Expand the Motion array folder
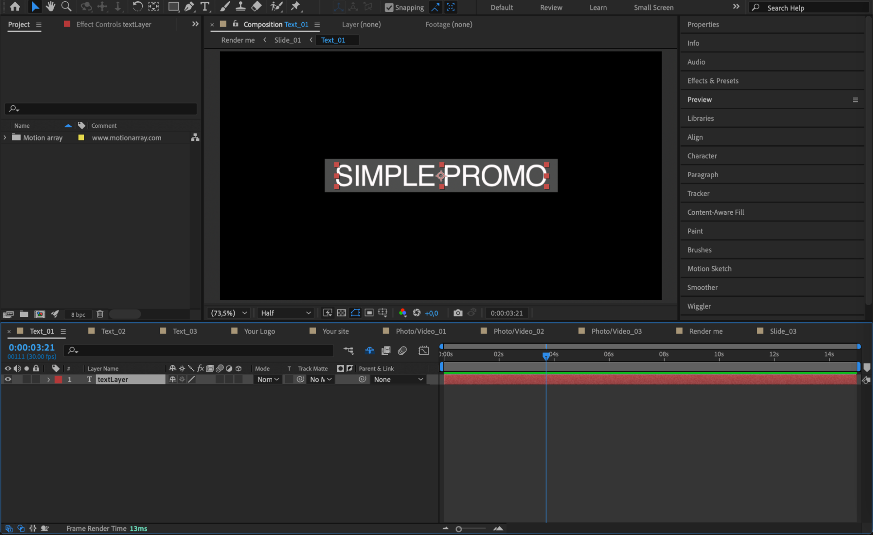 point(5,137)
